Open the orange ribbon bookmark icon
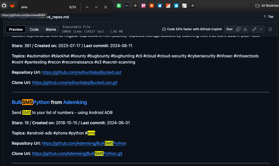The width and height of the screenshot is (279, 166). click(x=152, y=6)
